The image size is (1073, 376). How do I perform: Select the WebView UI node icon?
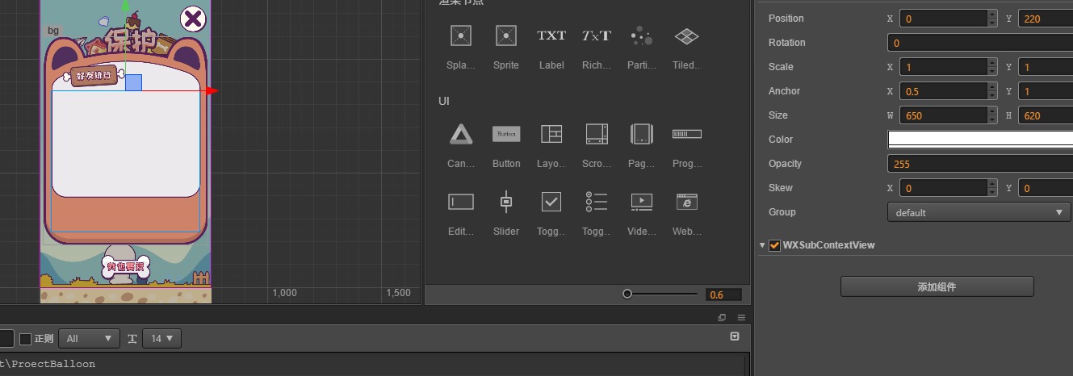pos(687,202)
